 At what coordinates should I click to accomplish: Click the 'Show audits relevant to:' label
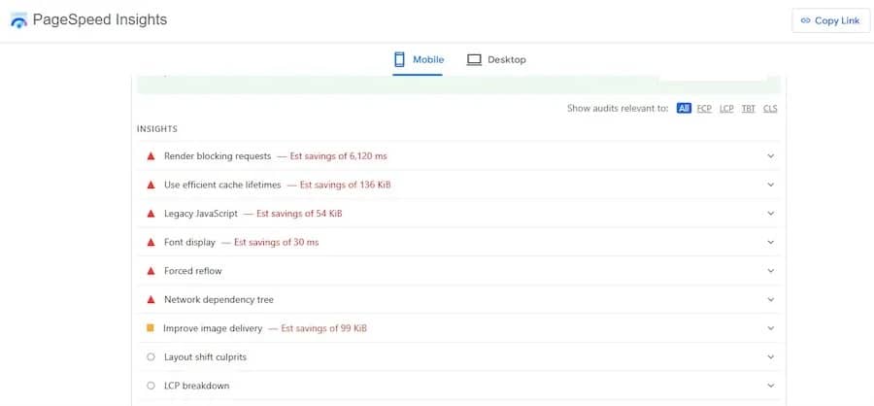tap(618, 108)
